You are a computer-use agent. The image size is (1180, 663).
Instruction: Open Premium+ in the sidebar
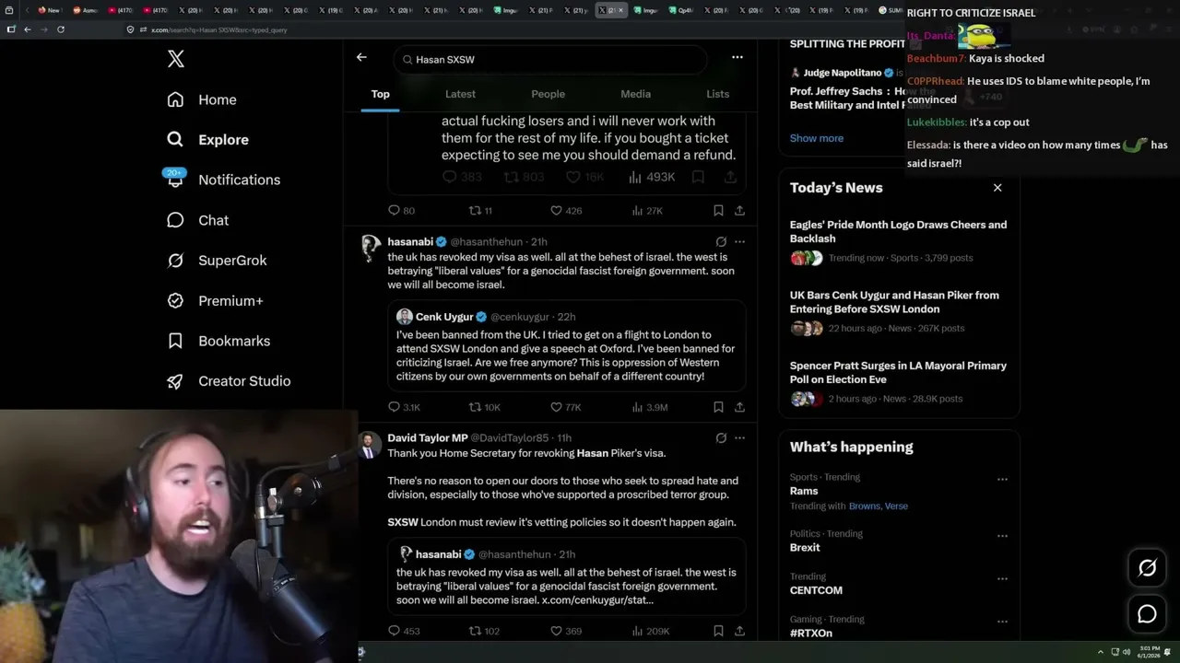coord(215,300)
